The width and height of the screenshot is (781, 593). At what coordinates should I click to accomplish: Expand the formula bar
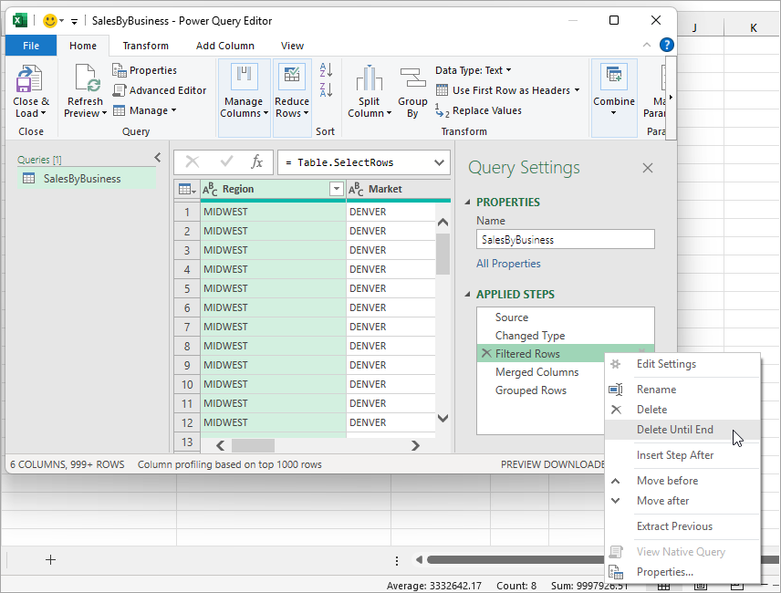pos(439,162)
